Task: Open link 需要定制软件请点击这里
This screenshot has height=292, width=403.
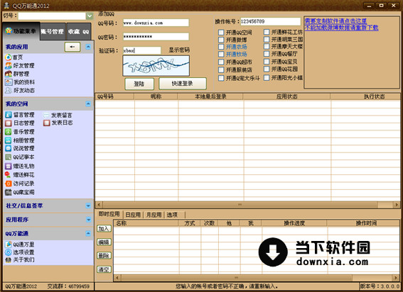Action: click(x=335, y=21)
